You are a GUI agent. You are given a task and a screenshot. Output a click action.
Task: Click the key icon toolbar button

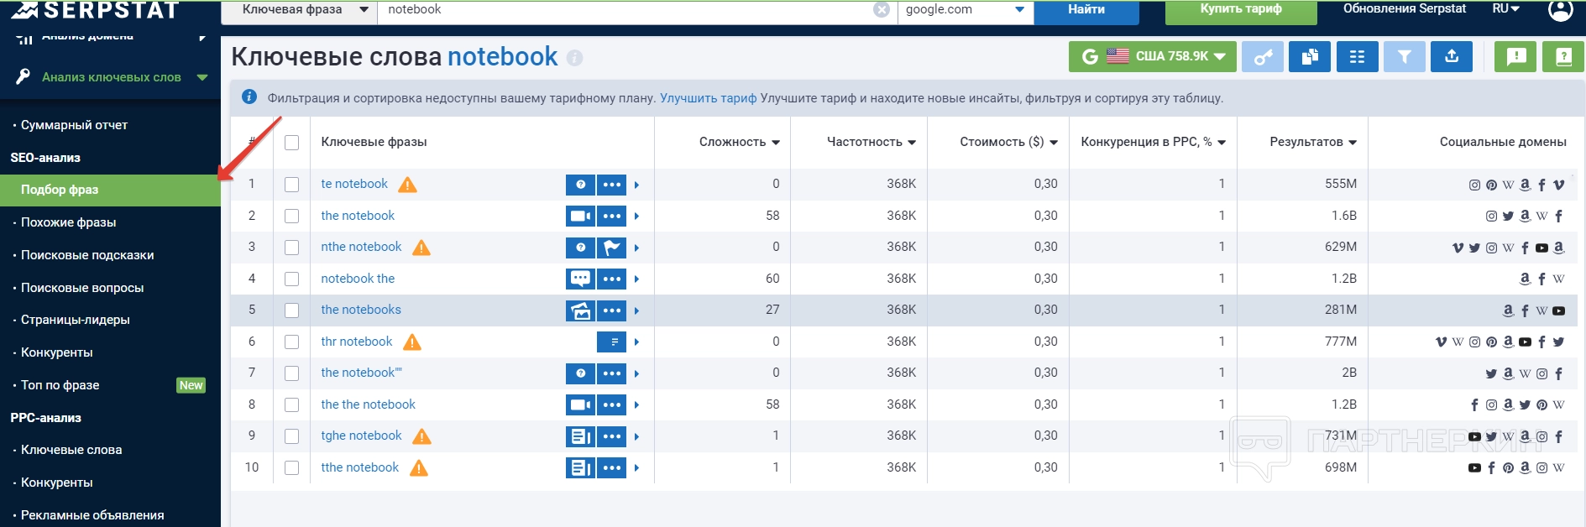point(1263,57)
